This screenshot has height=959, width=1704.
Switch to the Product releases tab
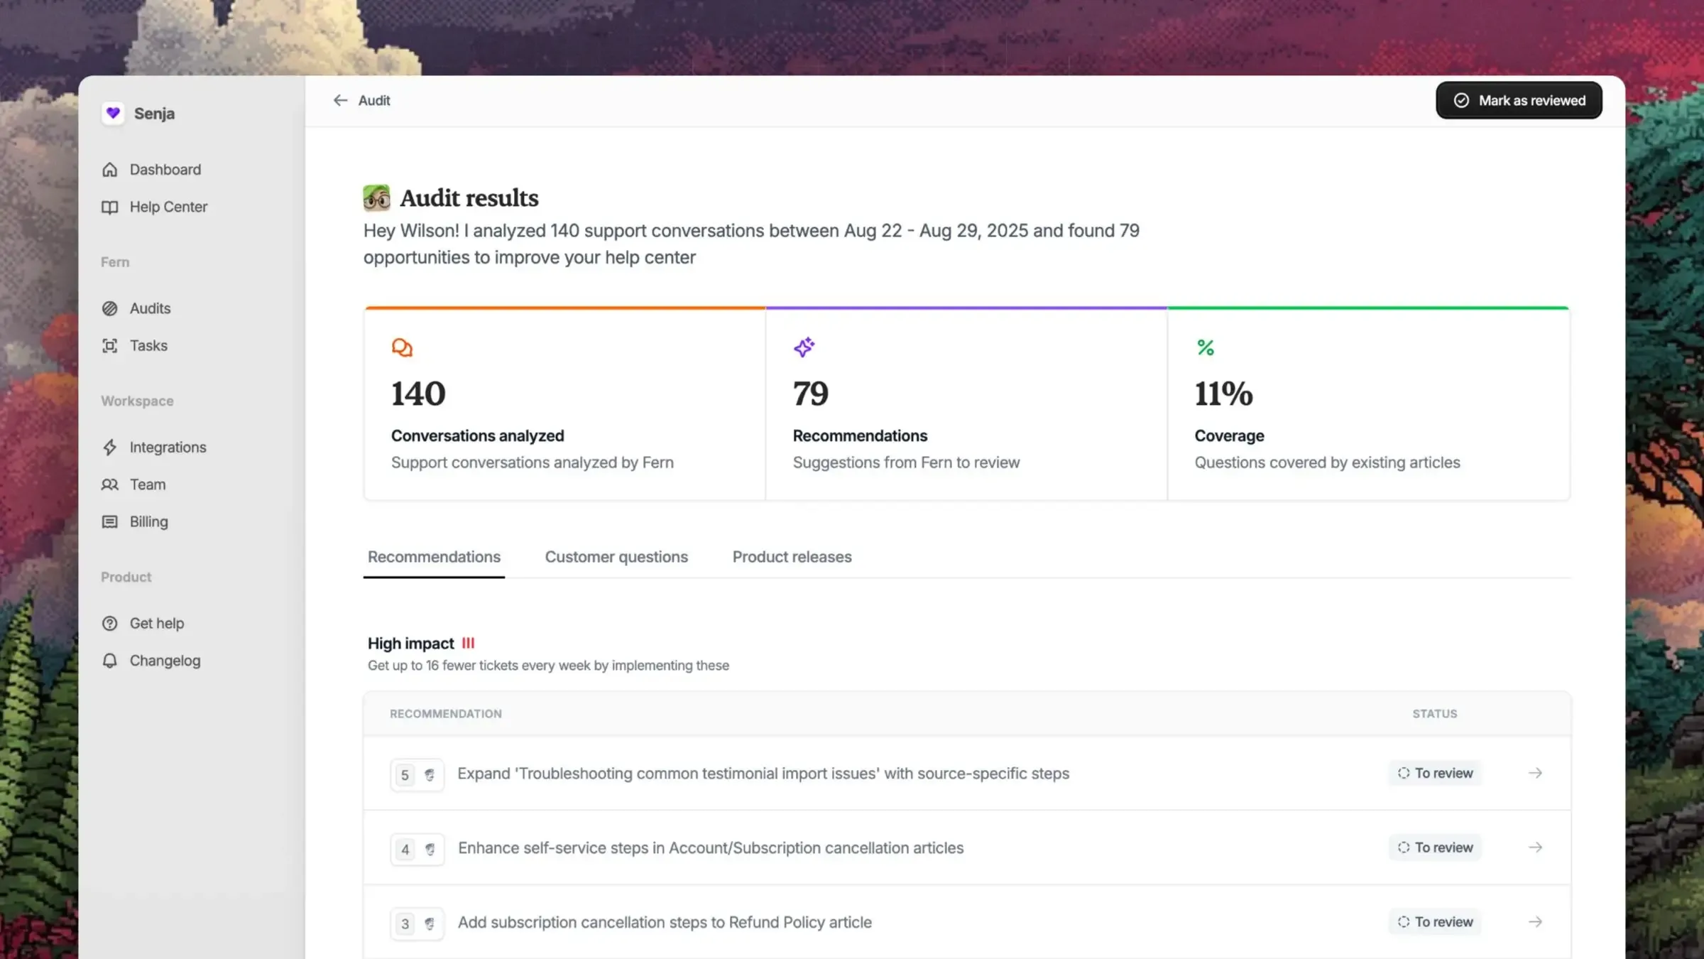792,557
